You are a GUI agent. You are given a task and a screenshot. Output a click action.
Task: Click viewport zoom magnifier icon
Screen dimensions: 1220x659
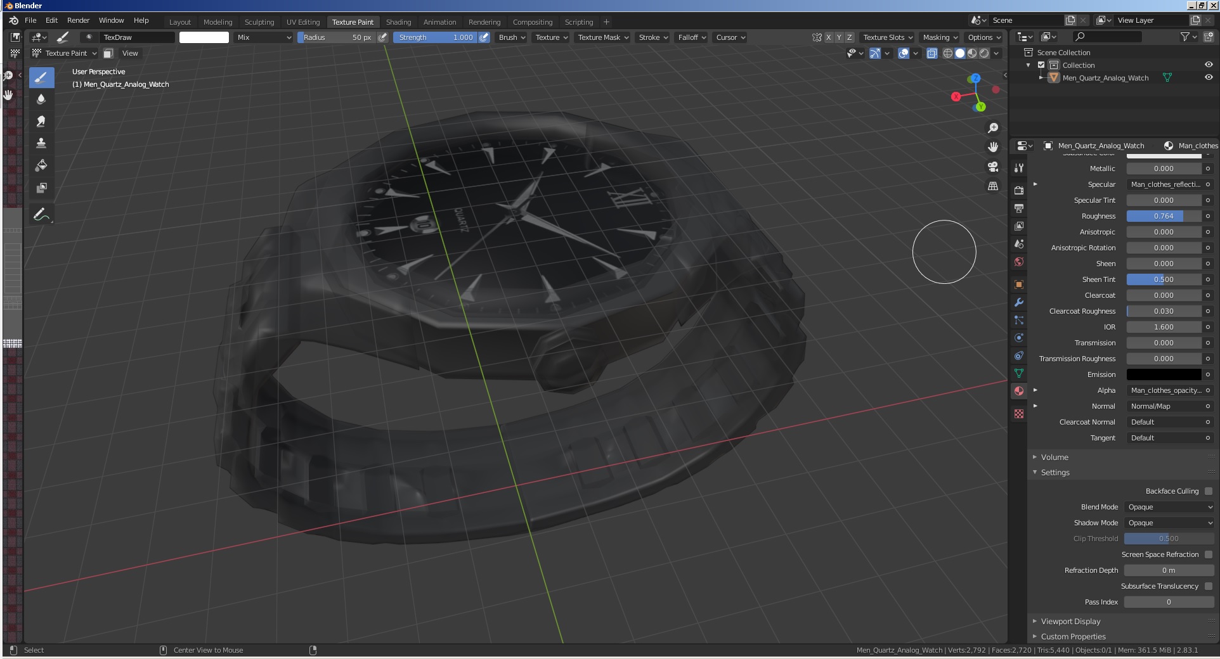(993, 128)
